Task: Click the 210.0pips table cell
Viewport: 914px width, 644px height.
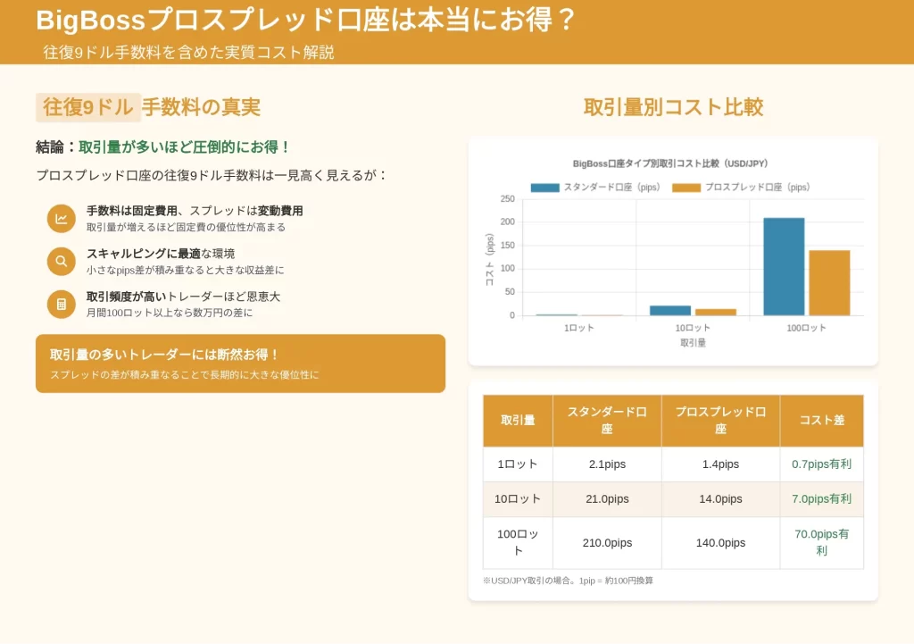Action: coord(607,542)
